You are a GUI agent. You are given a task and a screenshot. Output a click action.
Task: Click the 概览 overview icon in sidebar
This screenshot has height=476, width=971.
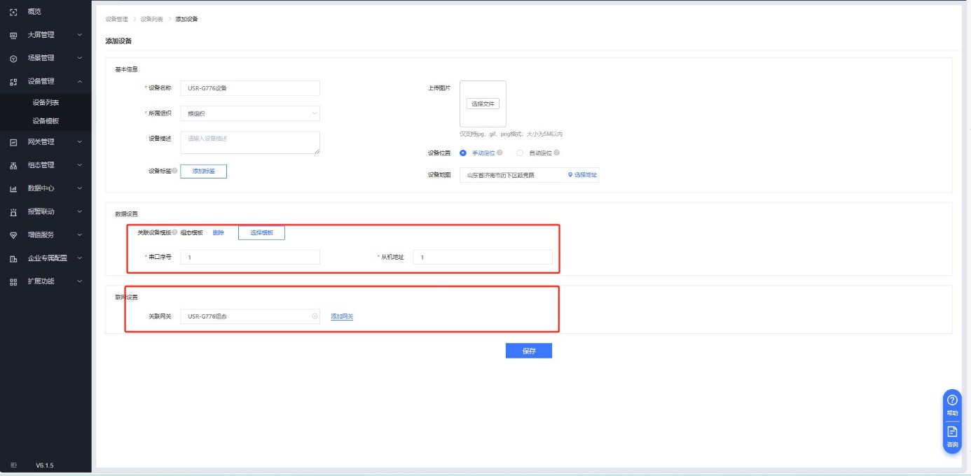pos(13,12)
